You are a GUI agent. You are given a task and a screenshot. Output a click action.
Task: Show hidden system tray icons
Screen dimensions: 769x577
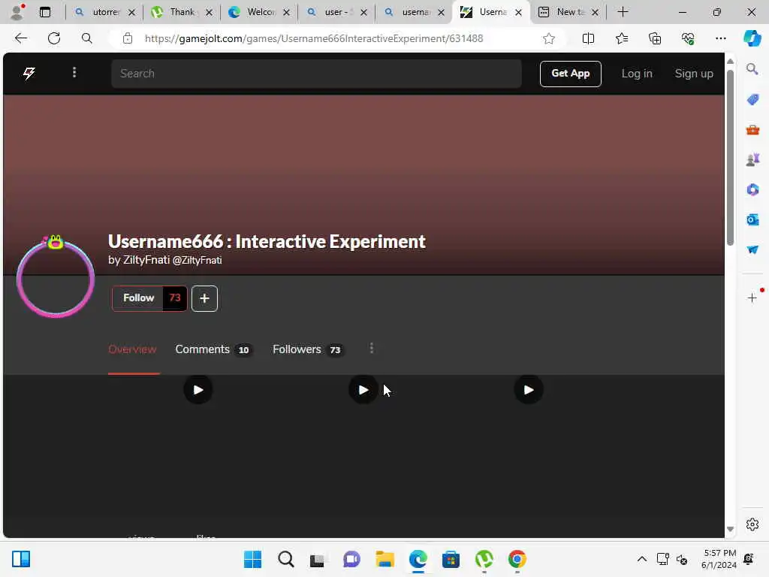[641, 559]
